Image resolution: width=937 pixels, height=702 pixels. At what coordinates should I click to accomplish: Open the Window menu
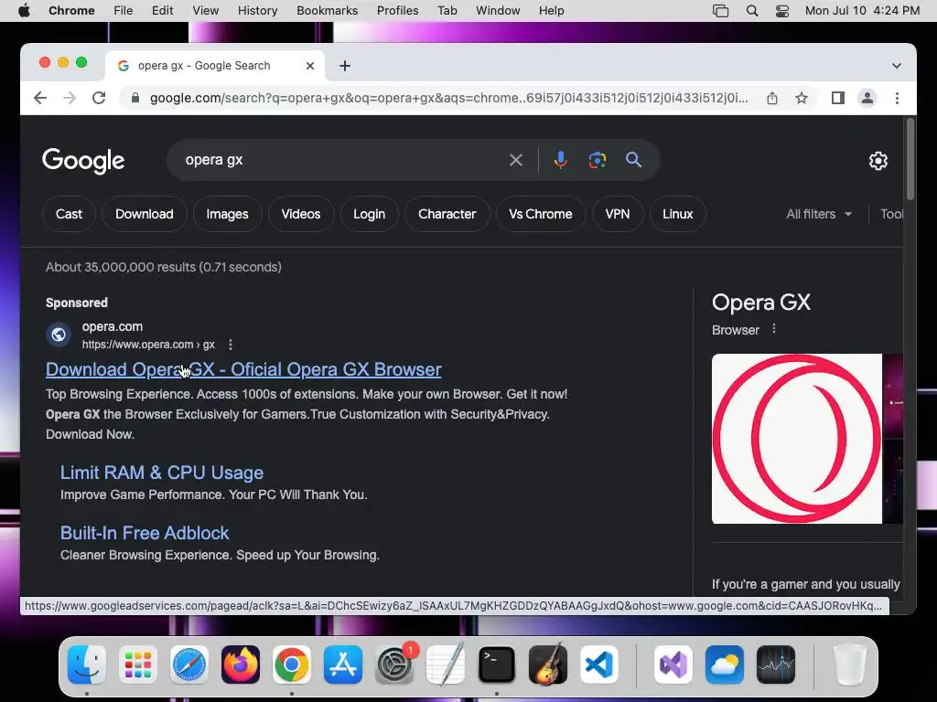498,11
